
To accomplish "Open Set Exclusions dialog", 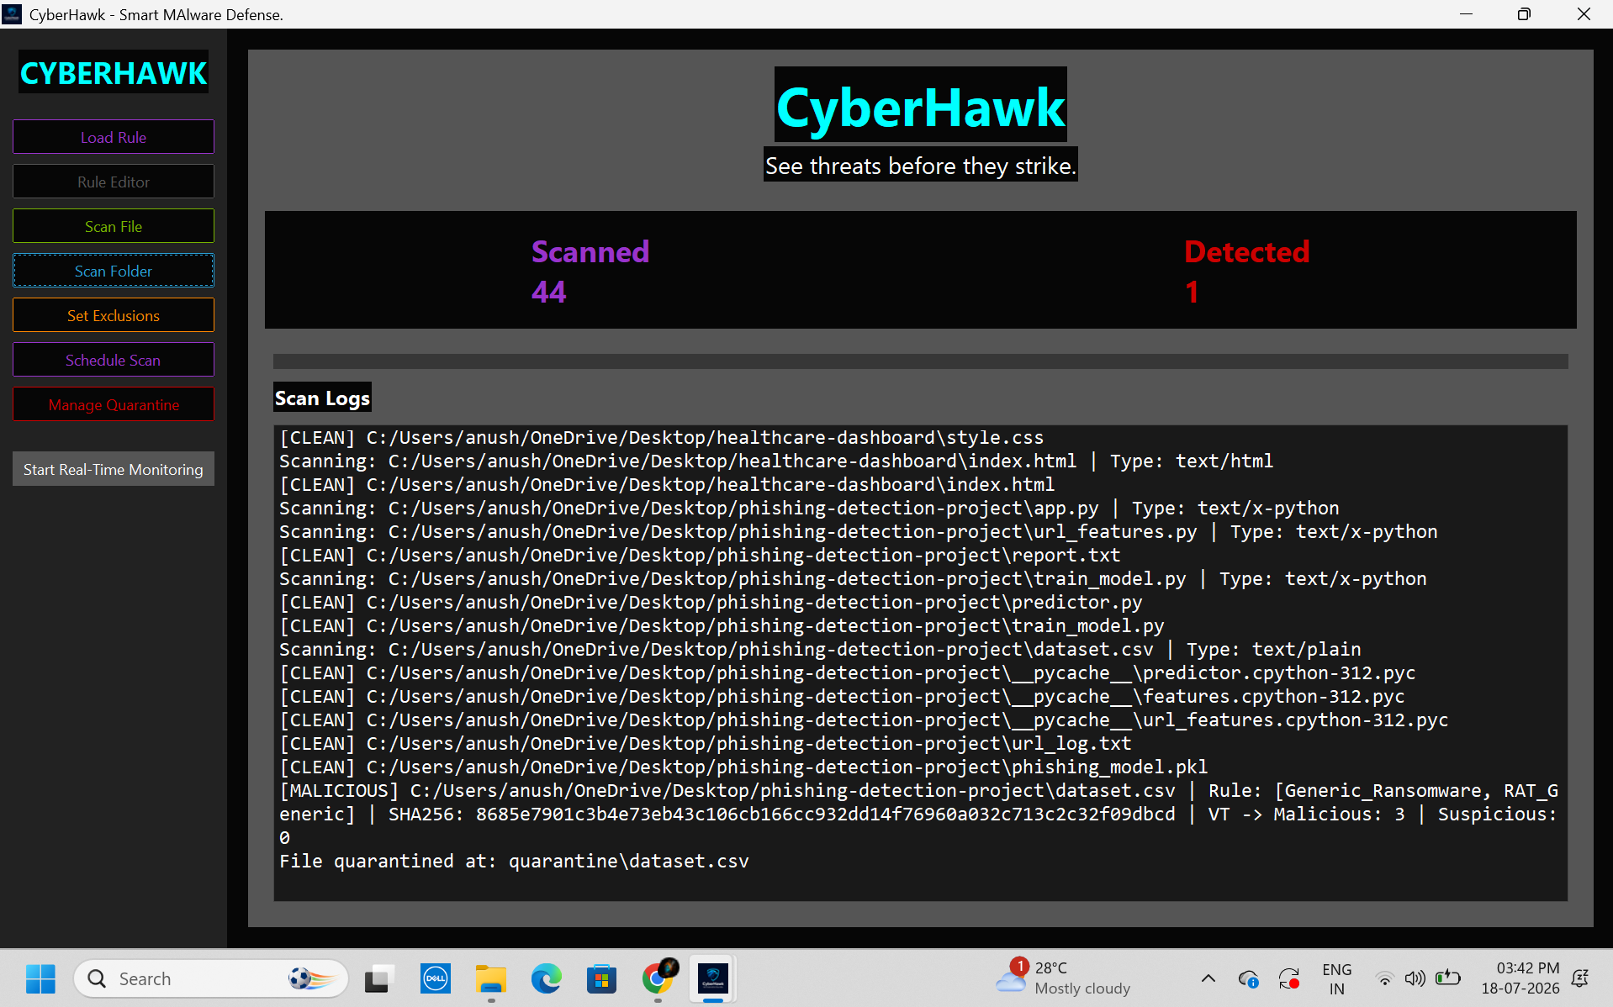I will 114,315.
